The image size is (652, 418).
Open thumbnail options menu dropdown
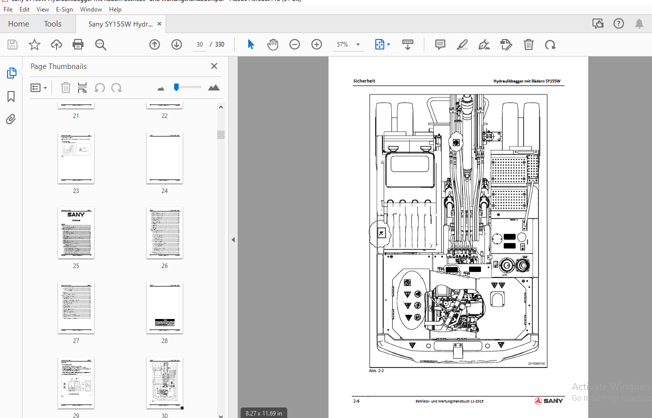point(39,87)
